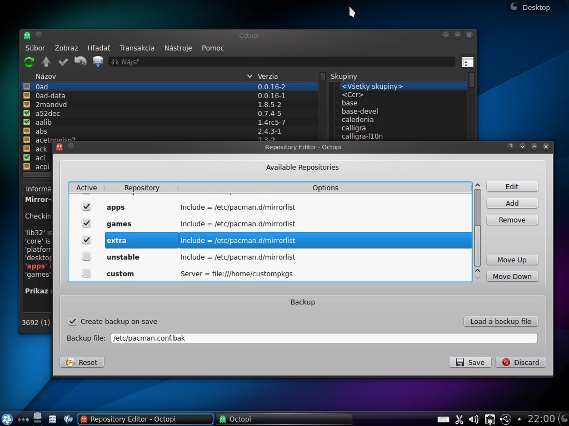Click red ghost icon in Repository Editor title
The height and width of the screenshot is (426, 569).
(59, 146)
